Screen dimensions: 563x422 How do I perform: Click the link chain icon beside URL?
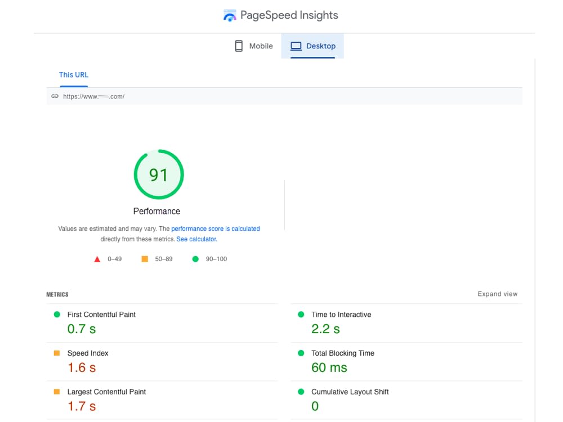[55, 96]
